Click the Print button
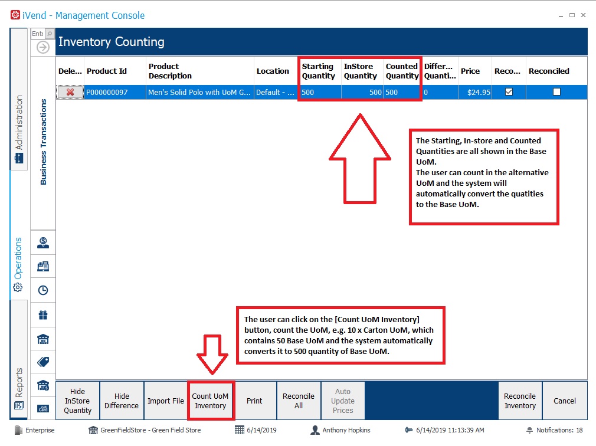The image size is (596, 446). pyautogui.click(x=254, y=401)
